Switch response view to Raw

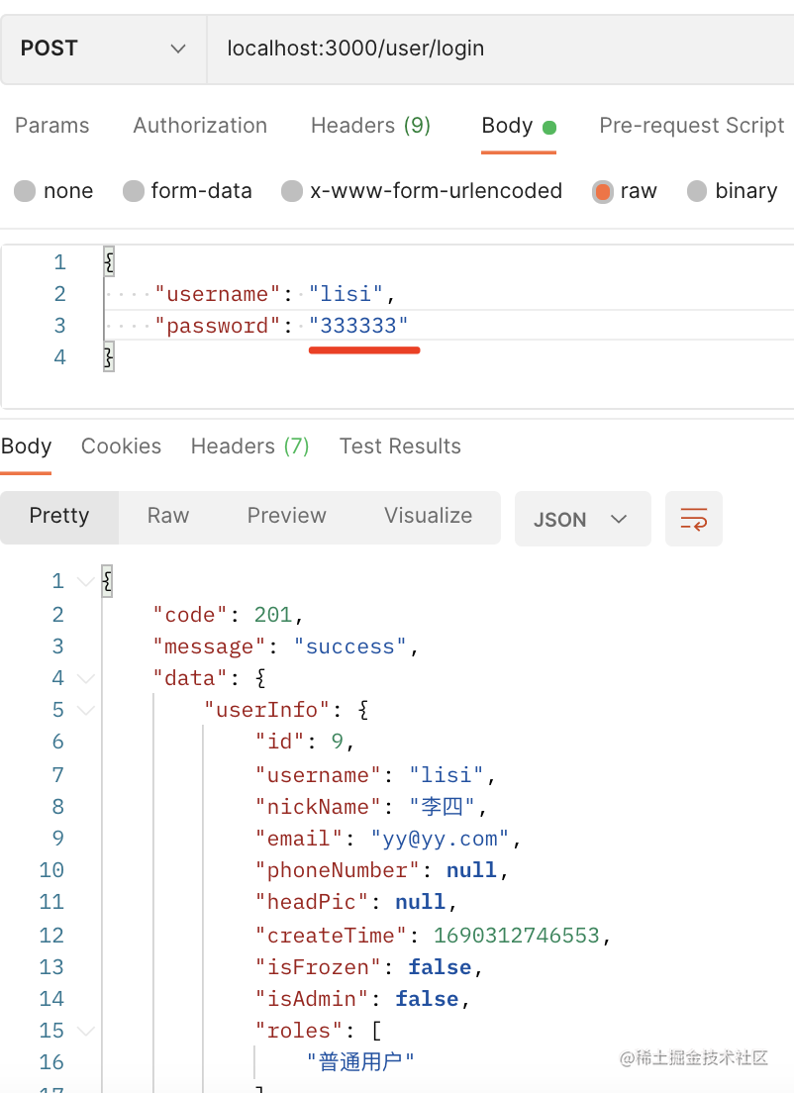point(168,516)
